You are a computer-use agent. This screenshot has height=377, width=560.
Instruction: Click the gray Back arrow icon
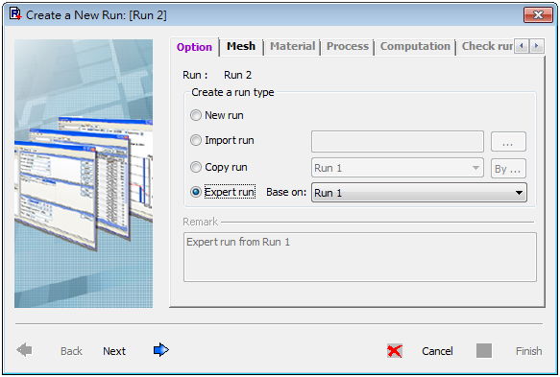tap(24, 350)
